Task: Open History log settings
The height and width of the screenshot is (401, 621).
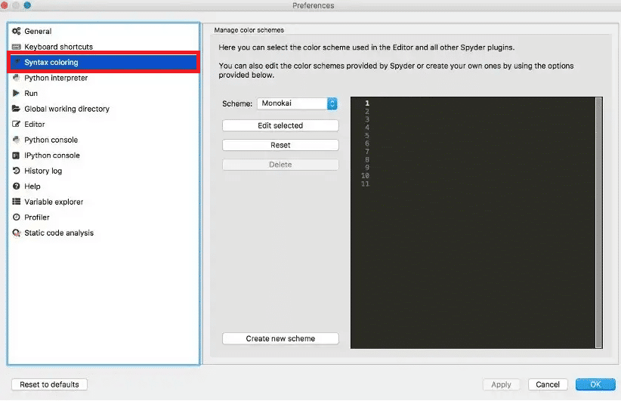Action: click(103, 171)
